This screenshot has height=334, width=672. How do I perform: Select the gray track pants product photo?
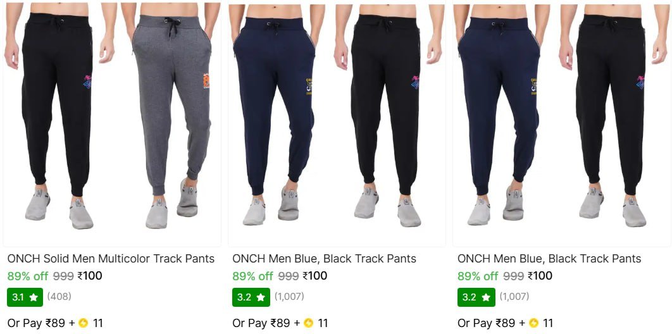click(x=171, y=116)
